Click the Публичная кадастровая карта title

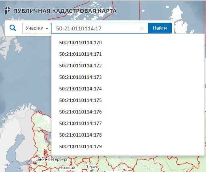tap(65, 11)
